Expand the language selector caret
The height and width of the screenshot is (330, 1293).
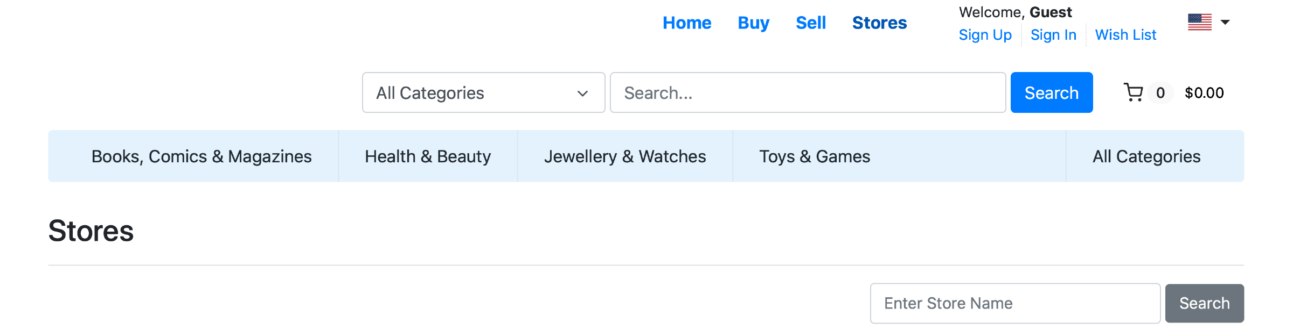[x=1225, y=22]
